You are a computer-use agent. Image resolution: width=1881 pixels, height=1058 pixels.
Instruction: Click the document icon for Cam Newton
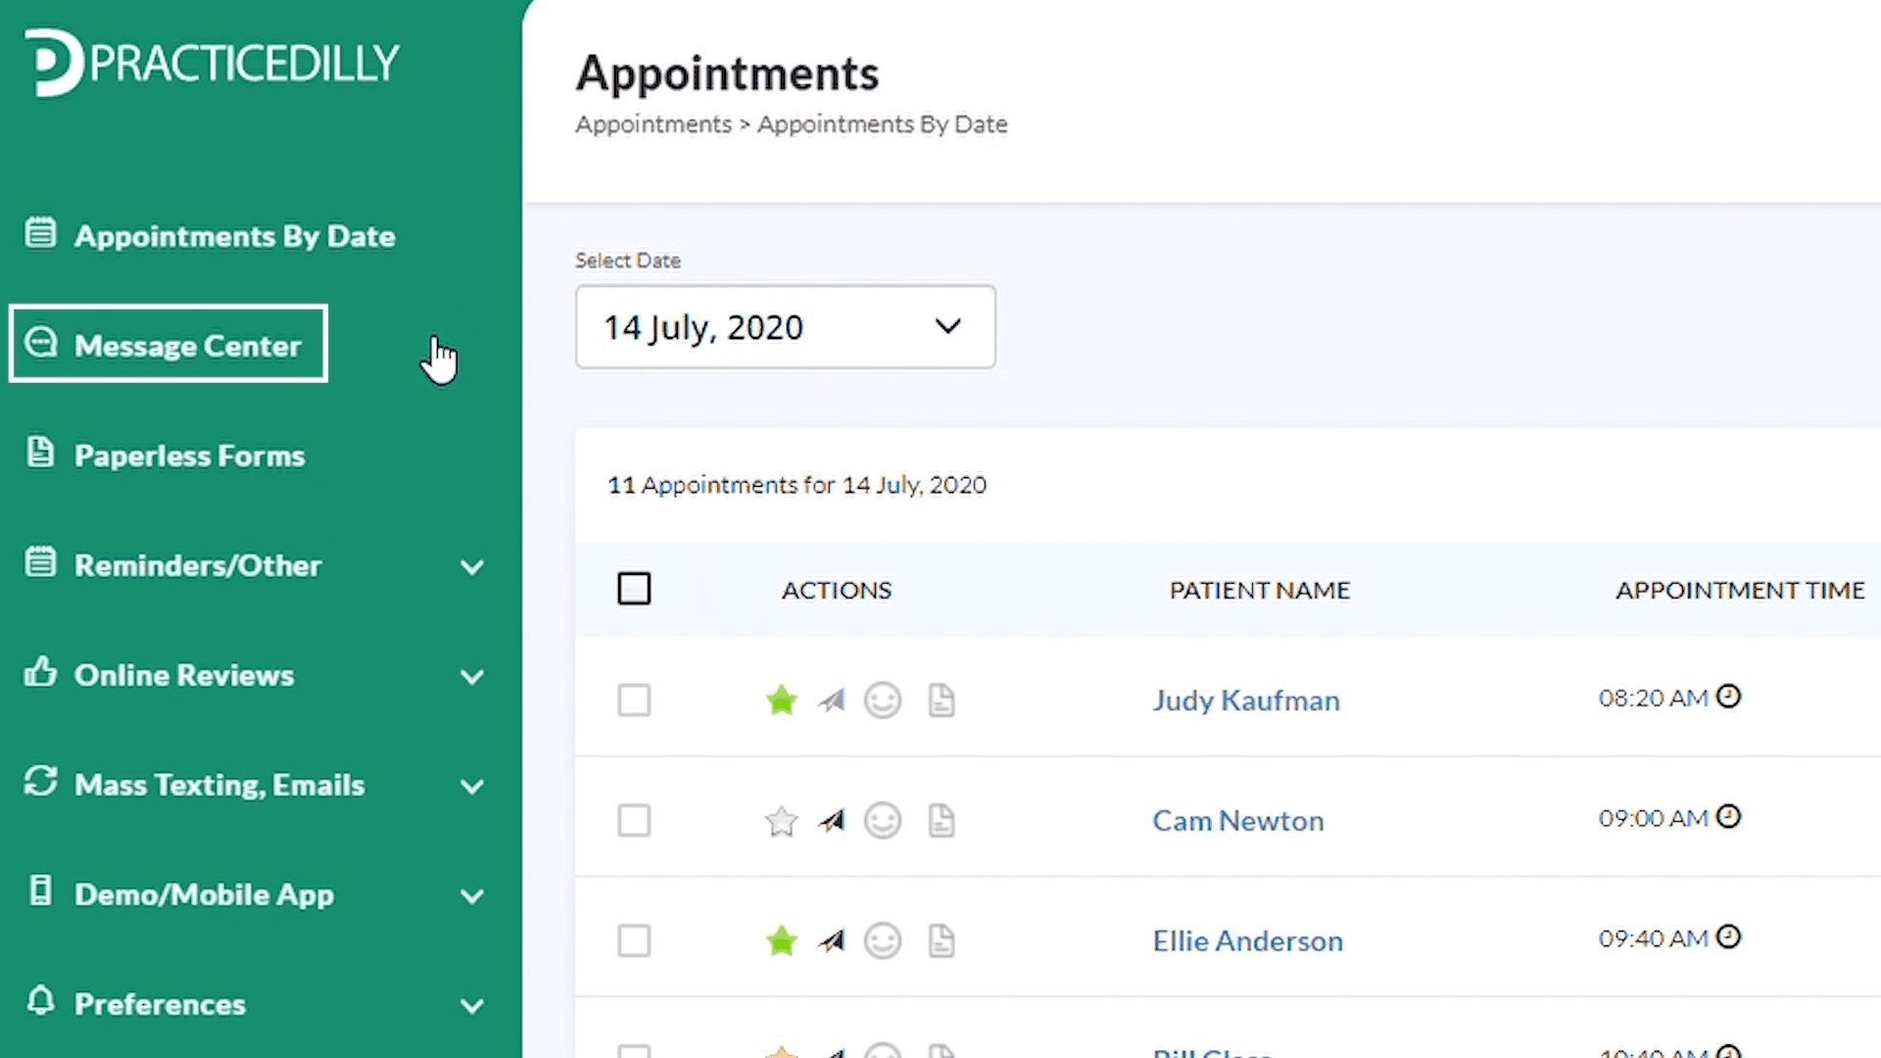(x=941, y=821)
